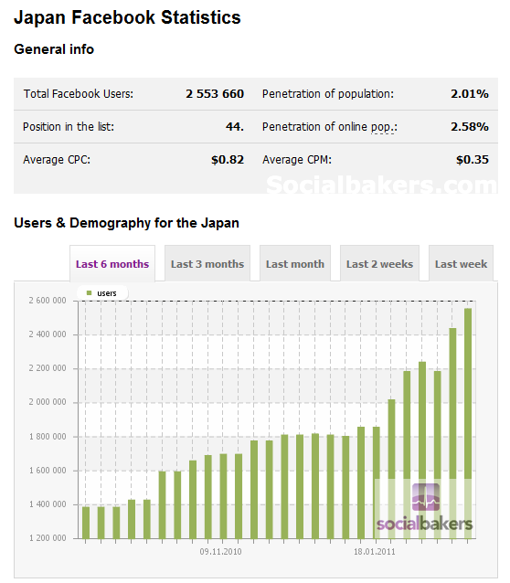Image resolution: width=510 pixels, height=583 pixels.
Task: Show the Last 2 weeks tab
Action: [x=379, y=263]
